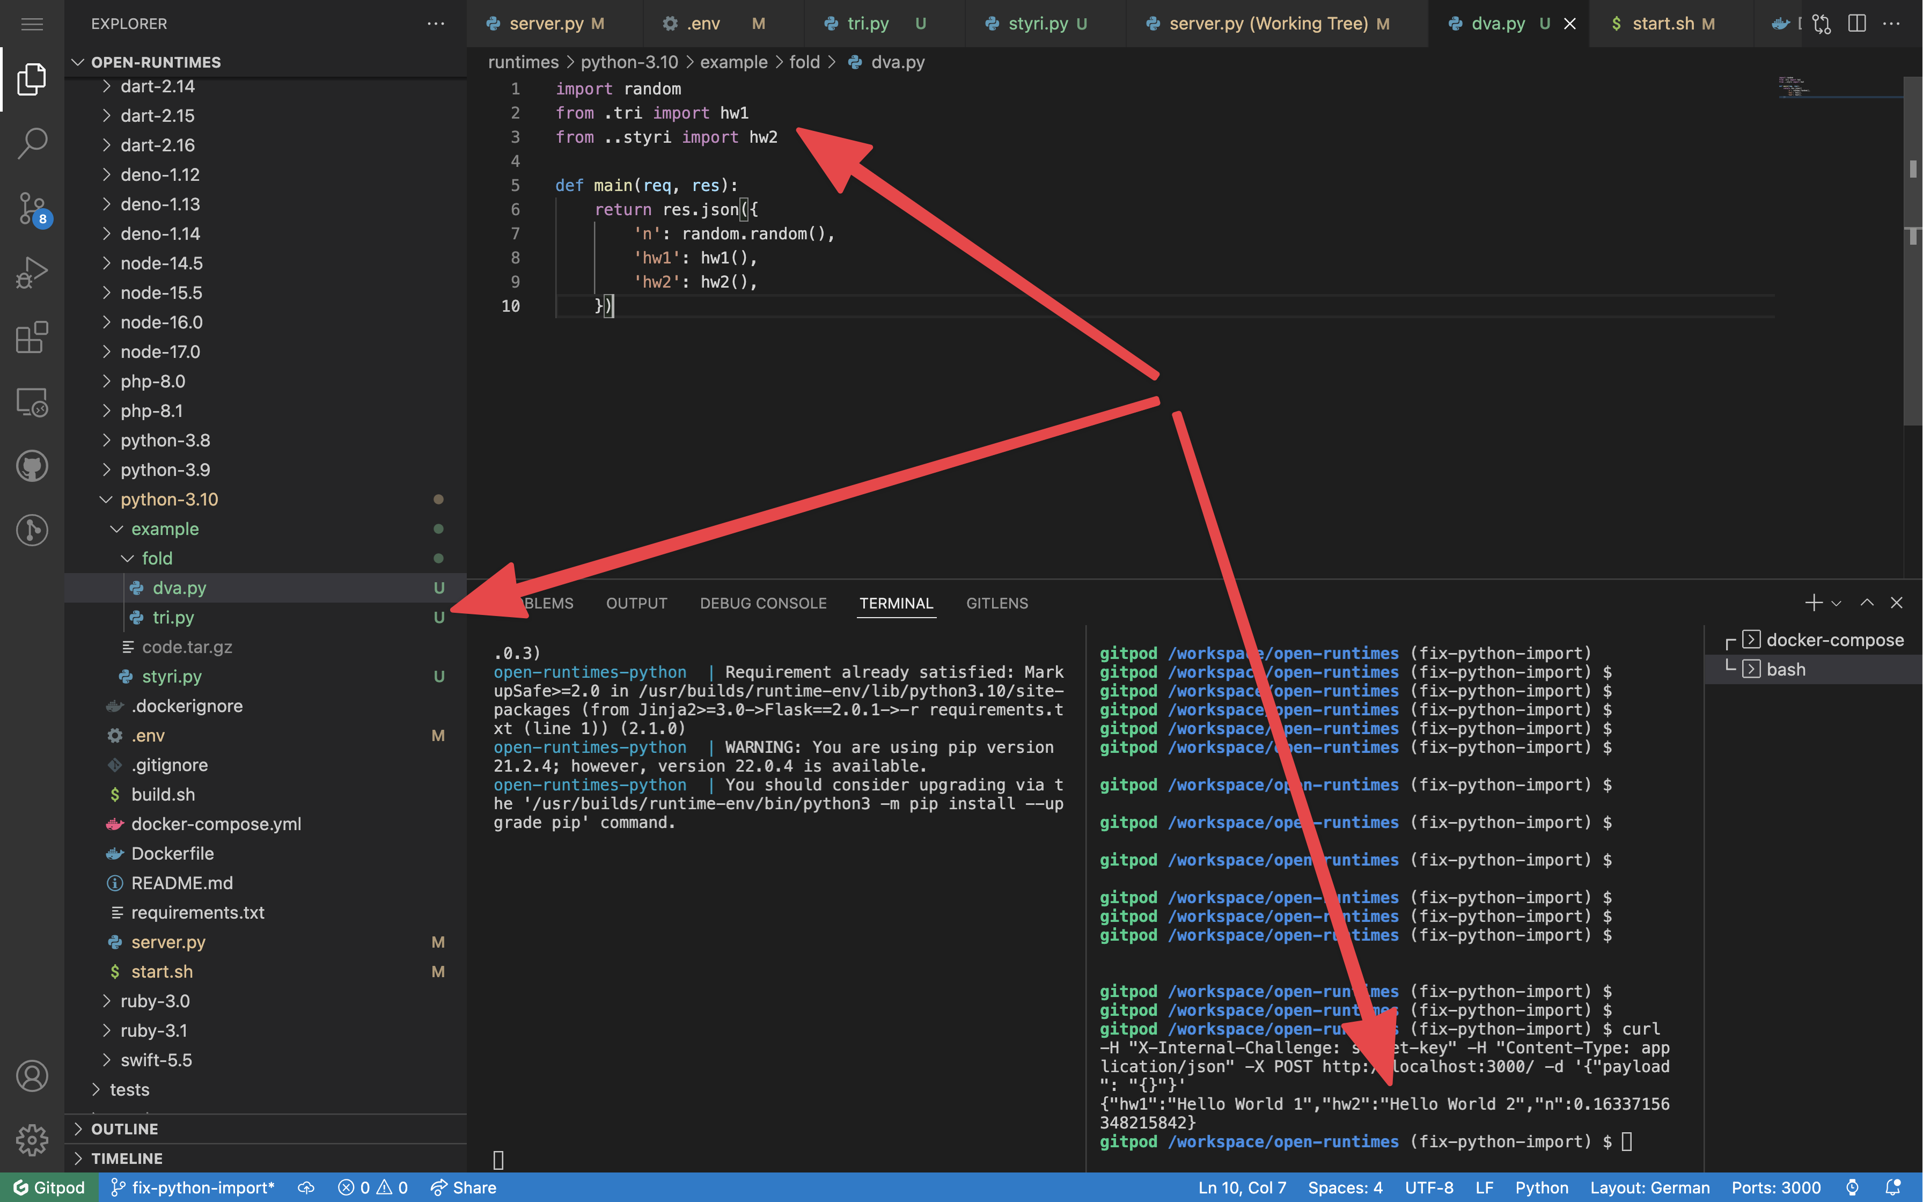Open changes compare icon in editor toolbar
The height and width of the screenshot is (1202, 1923).
point(1821,24)
